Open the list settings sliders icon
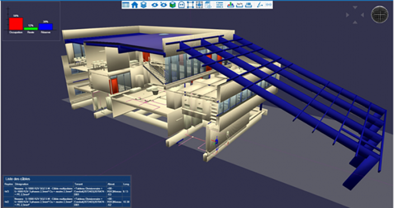Screen dimensions: 394x208 point(220,5)
